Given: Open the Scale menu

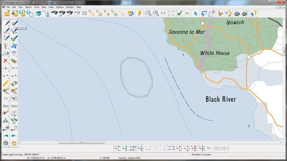Looking at the screenshot, I should click(51, 7).
